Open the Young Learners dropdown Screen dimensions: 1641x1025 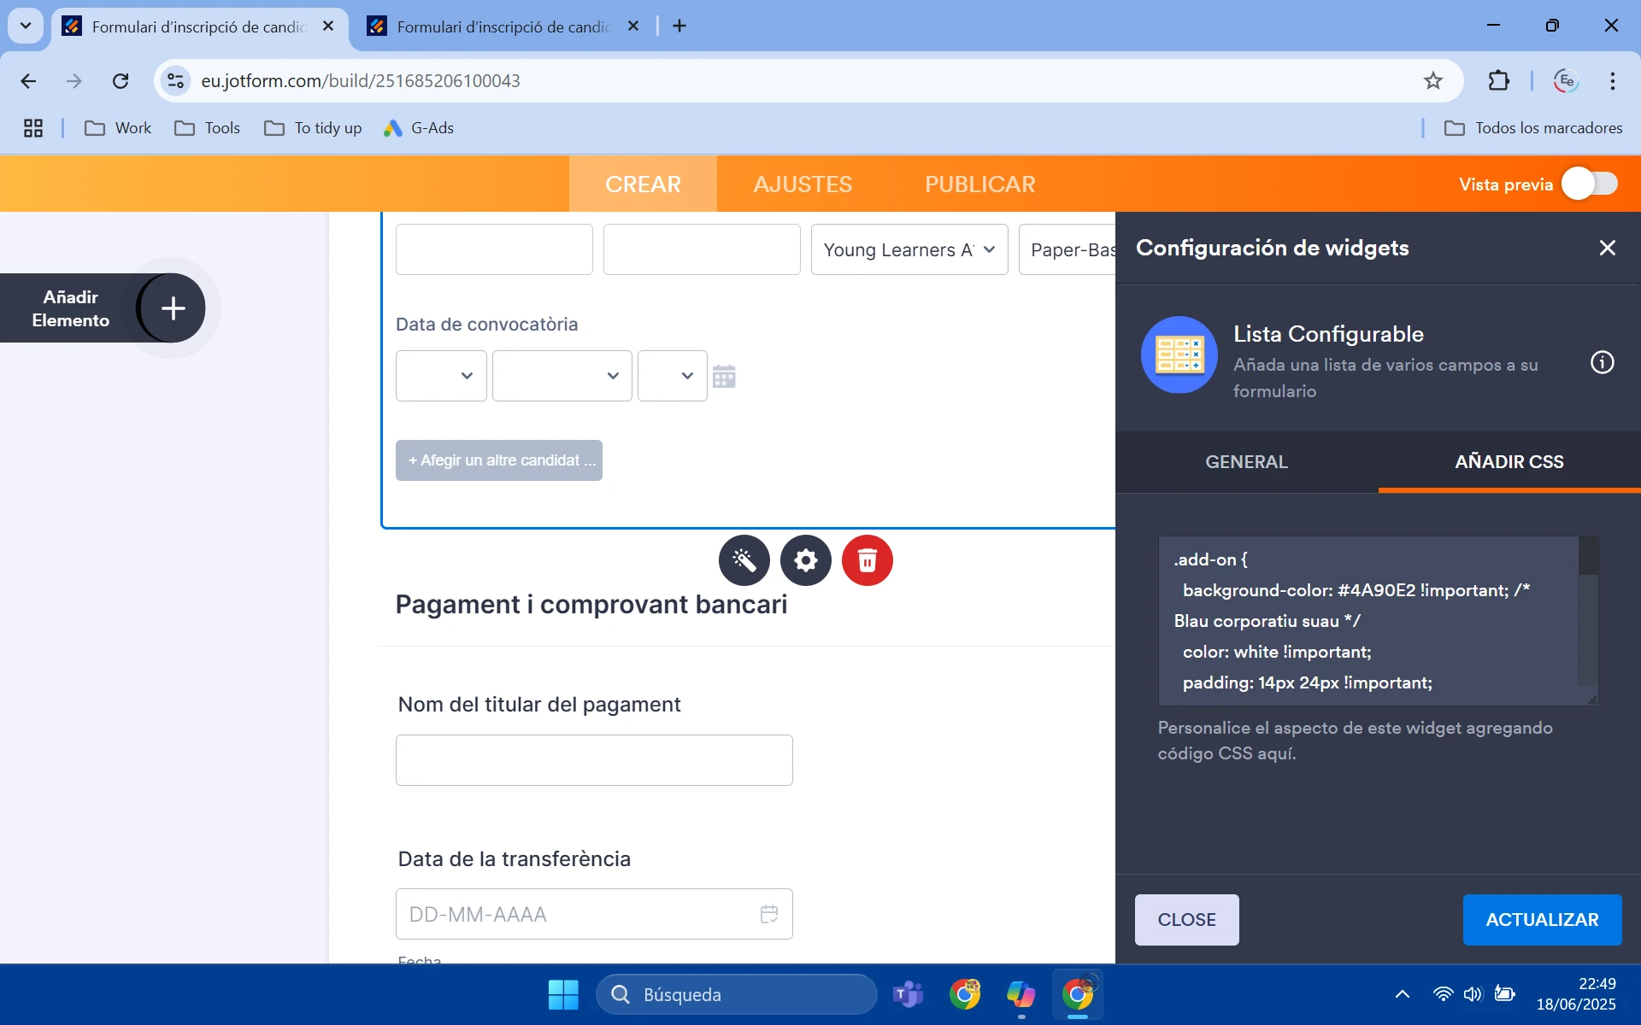click(x=909, y=249)
